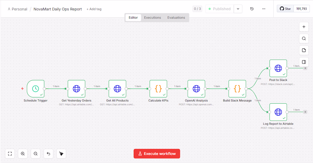Open the Get All Products node
Screen dimensions: 313x163
click(x=117, y=89)
